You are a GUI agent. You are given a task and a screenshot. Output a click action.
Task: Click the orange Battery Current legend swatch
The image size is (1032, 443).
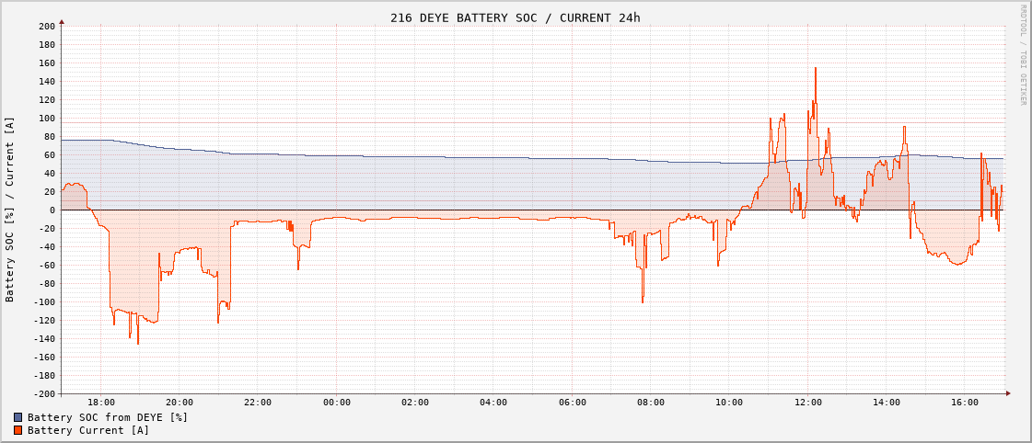click(x=17, y=430)
